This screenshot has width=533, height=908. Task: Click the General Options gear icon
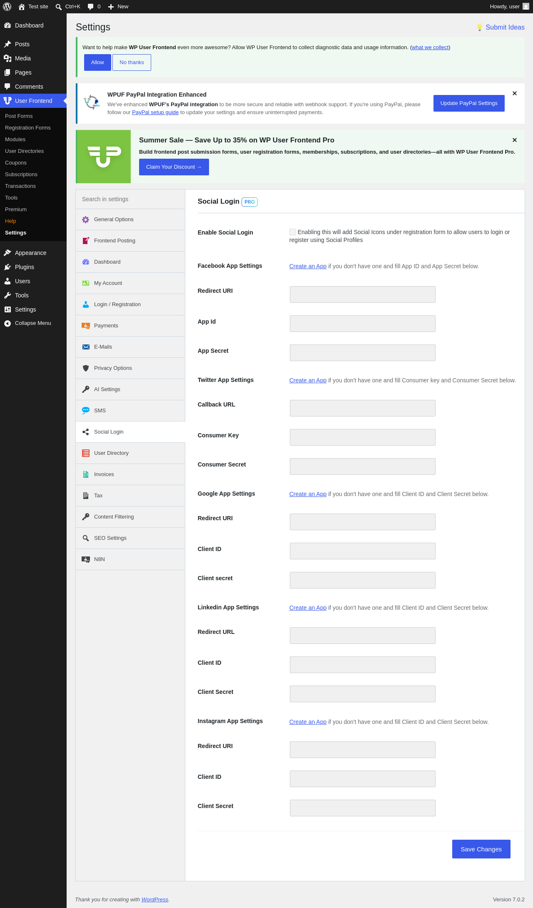pos(86,220)
